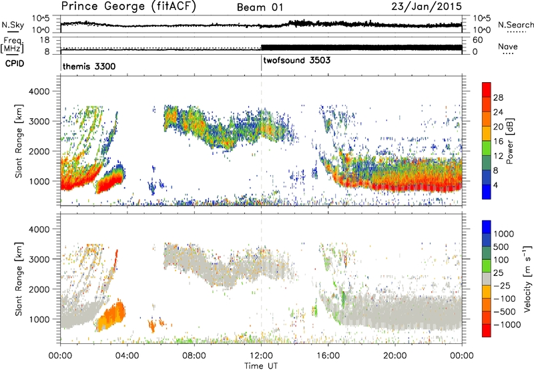
Task: Click the "18" tick on frequency axis
Action: pos(45,40)
